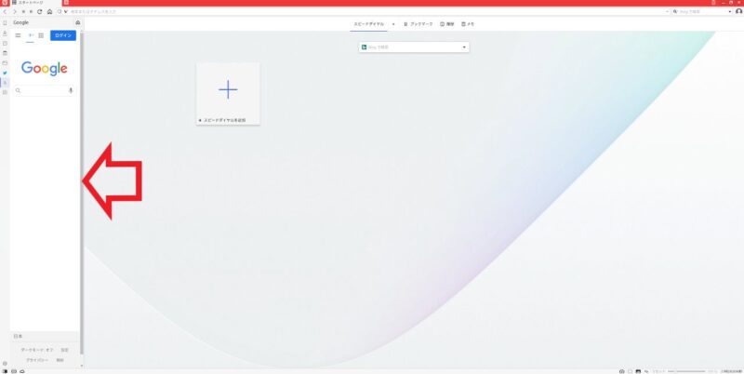Click the status bar sync cloud icon
The width and height of the screenshot is (744, 374).
pos(21,371)
